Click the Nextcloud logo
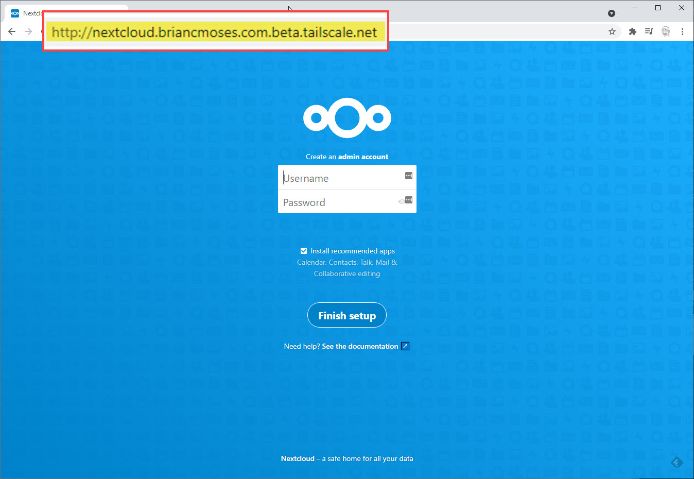Viewport: 694px width, 479px height. [x=347, y=118]
